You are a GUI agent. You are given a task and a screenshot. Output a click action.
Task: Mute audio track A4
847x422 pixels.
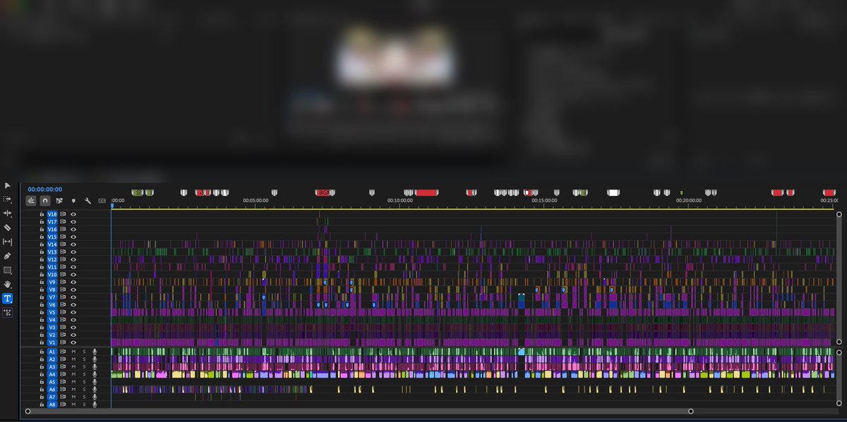pyautogui.click(x=73, y=375)
